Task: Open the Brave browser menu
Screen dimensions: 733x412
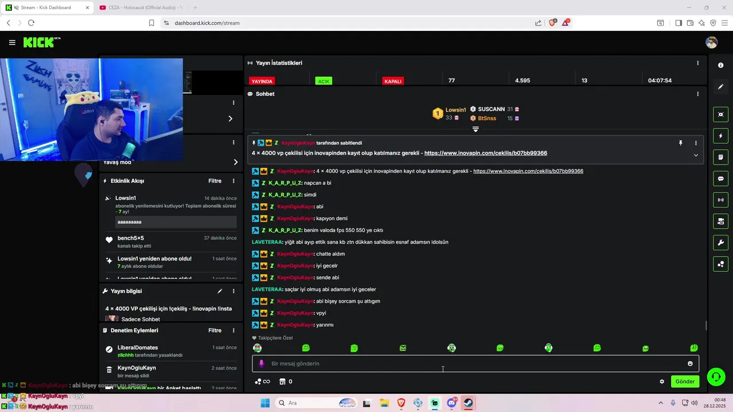Action: [724, 23]
